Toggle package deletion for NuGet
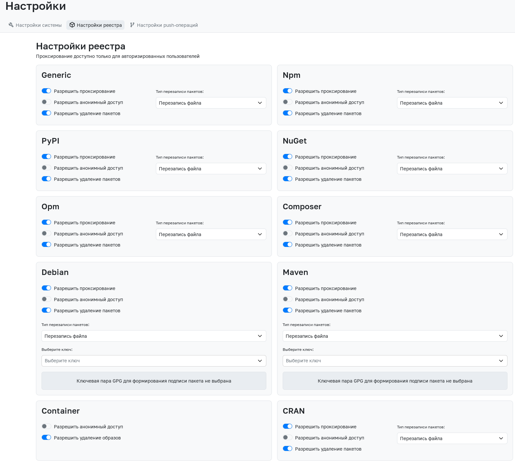 tap(288, 179)
